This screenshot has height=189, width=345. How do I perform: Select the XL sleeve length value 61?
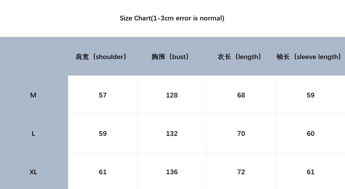[310, 172]
